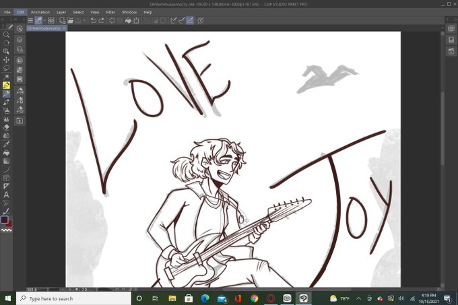The image size is (458, 305).
Task: Click the Open file folder icon
Action: coord(70,20)
